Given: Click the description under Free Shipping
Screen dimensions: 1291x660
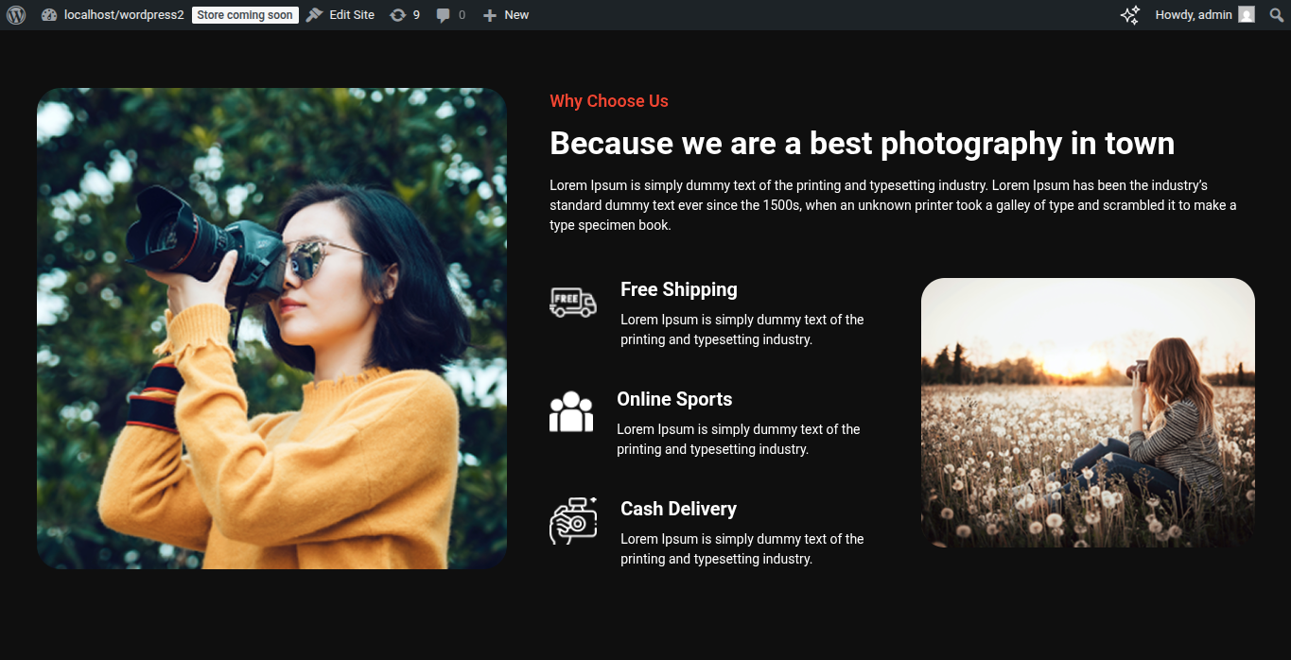Looking at the screenshot, I should point(742,330).
